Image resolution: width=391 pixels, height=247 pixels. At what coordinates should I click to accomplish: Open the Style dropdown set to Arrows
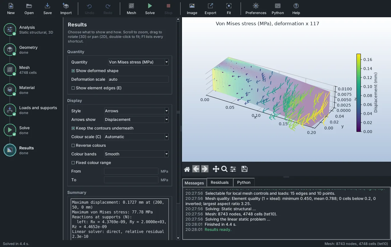(136, 111)
